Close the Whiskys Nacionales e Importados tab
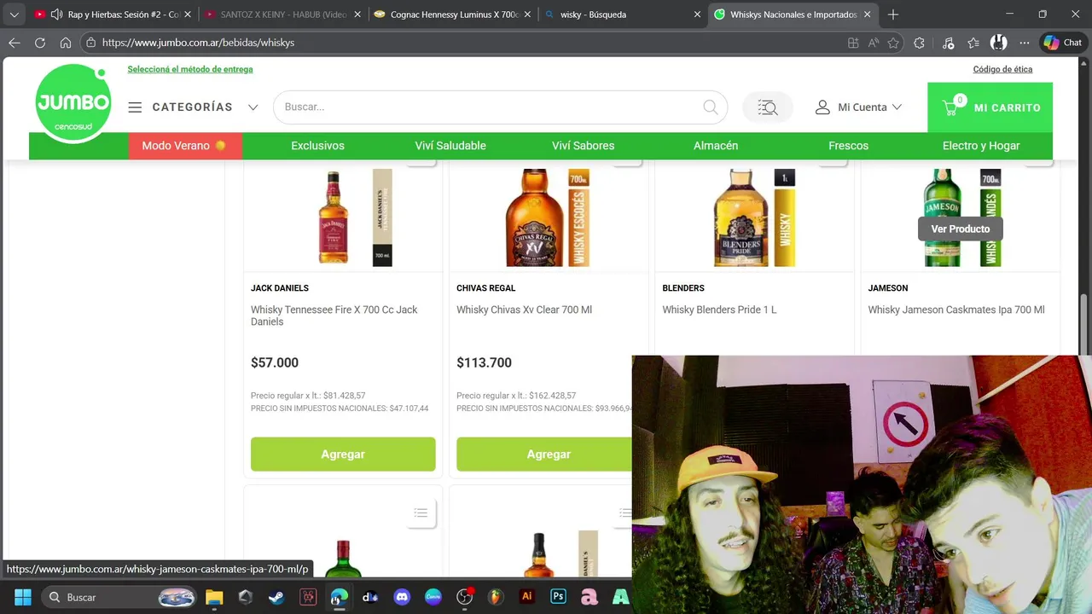 (867, 14)
